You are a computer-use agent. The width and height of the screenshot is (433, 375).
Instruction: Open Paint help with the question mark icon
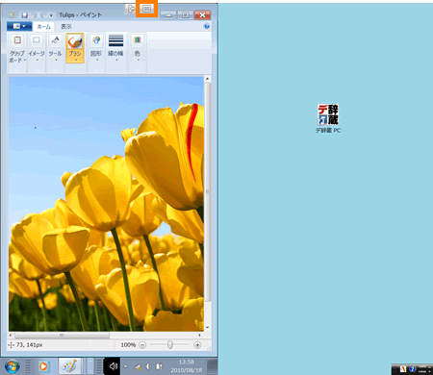207,26
